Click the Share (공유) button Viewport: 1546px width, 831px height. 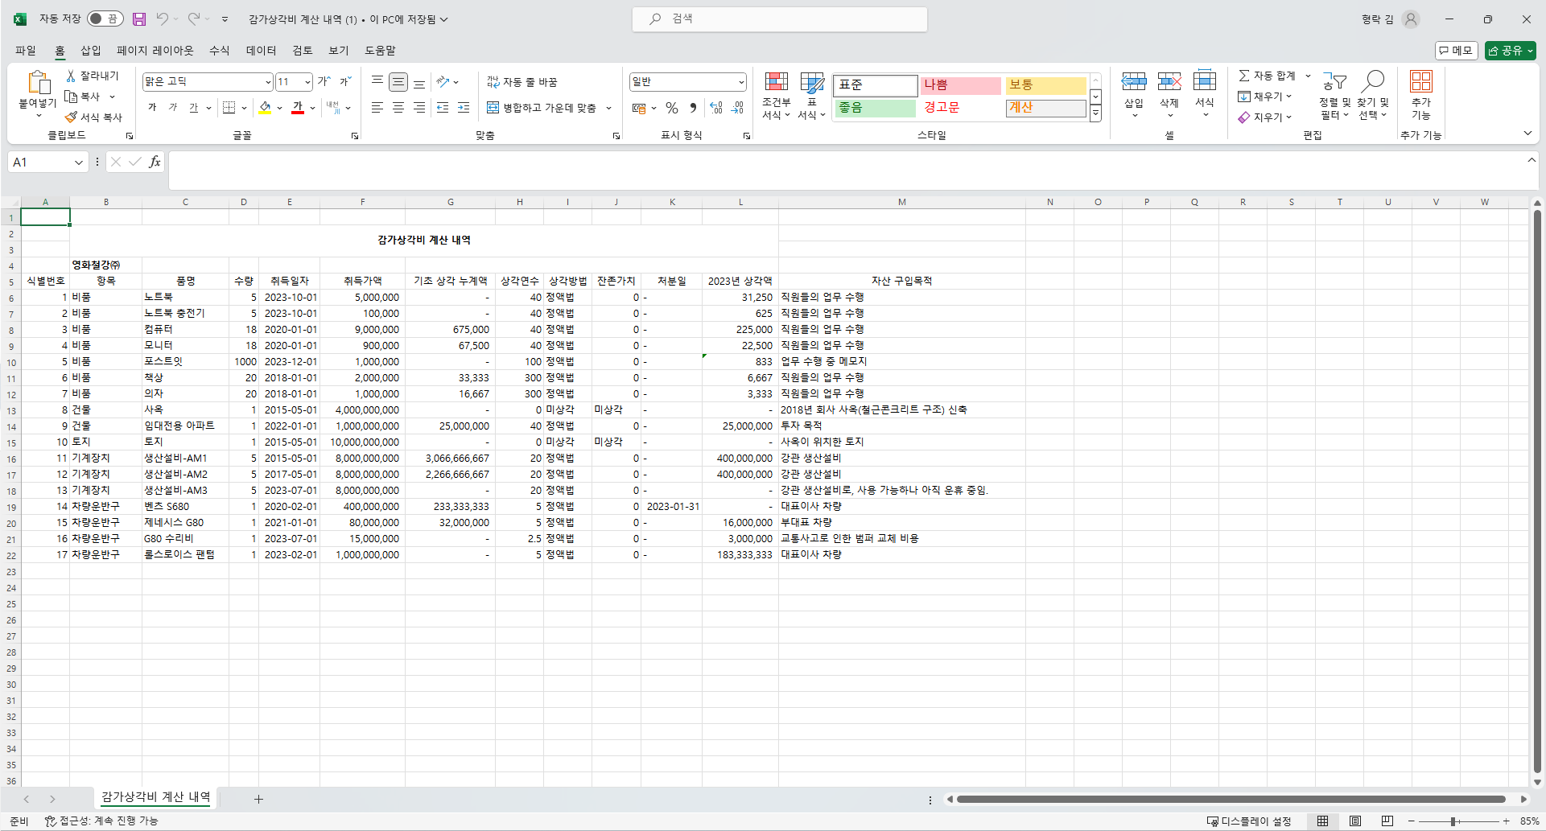(x=1510, y=51)
